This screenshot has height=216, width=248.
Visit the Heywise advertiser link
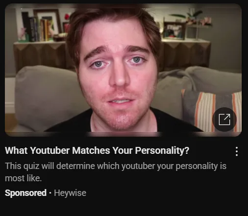(x=70, y=193)
